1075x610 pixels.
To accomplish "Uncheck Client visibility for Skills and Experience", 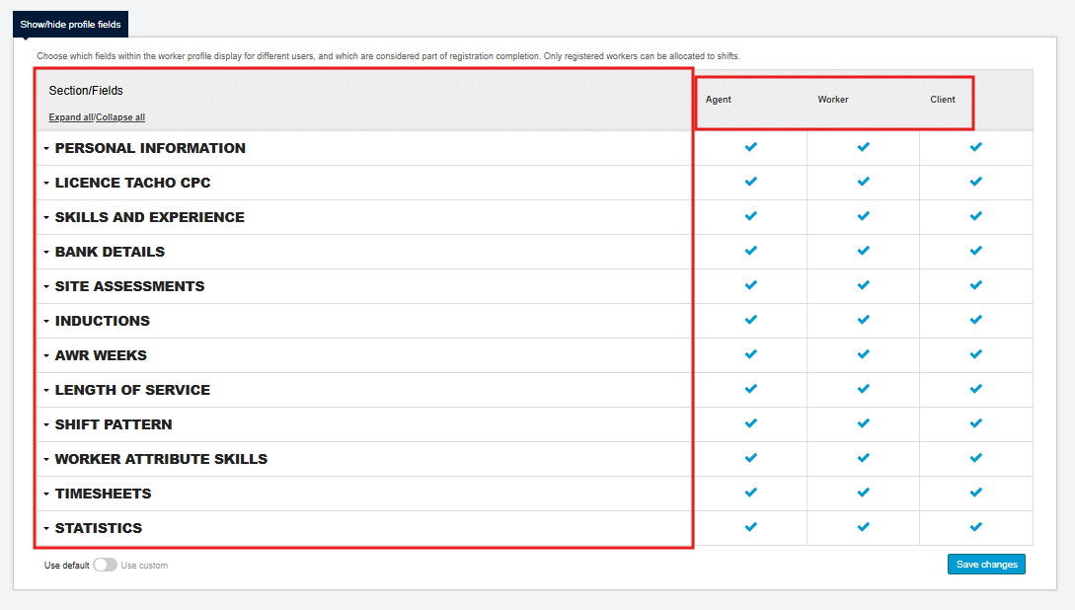I will [x=975, y=216].
